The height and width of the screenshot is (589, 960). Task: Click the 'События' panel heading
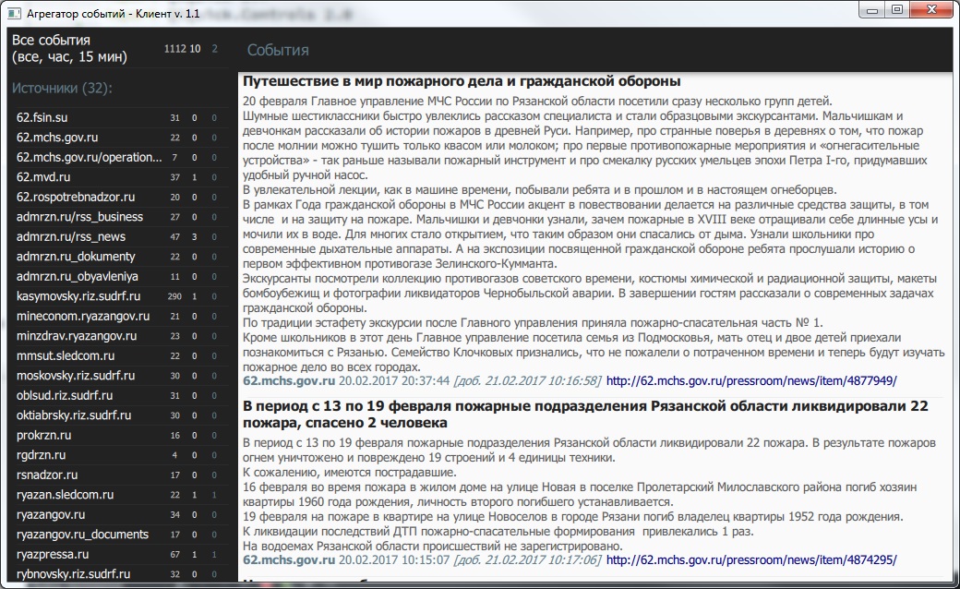[278, 50]
